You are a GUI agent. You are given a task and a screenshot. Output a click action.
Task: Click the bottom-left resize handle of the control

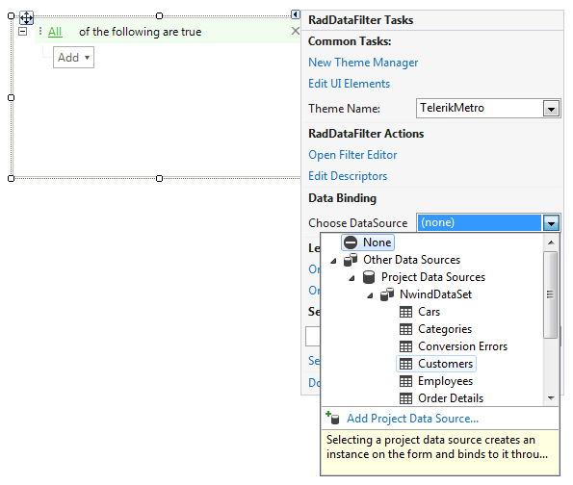click(11, 178)
